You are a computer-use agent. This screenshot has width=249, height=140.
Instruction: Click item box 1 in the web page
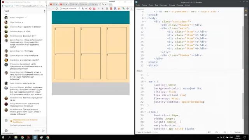(65, 40)
